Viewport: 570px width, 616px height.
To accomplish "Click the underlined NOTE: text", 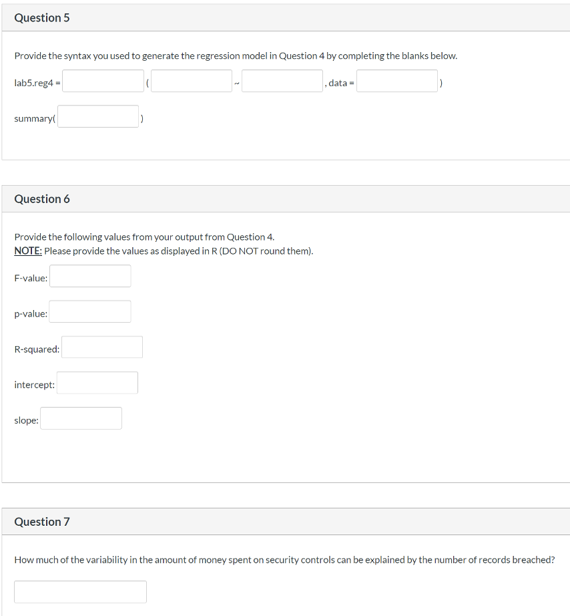I will (x=27, y=251).
